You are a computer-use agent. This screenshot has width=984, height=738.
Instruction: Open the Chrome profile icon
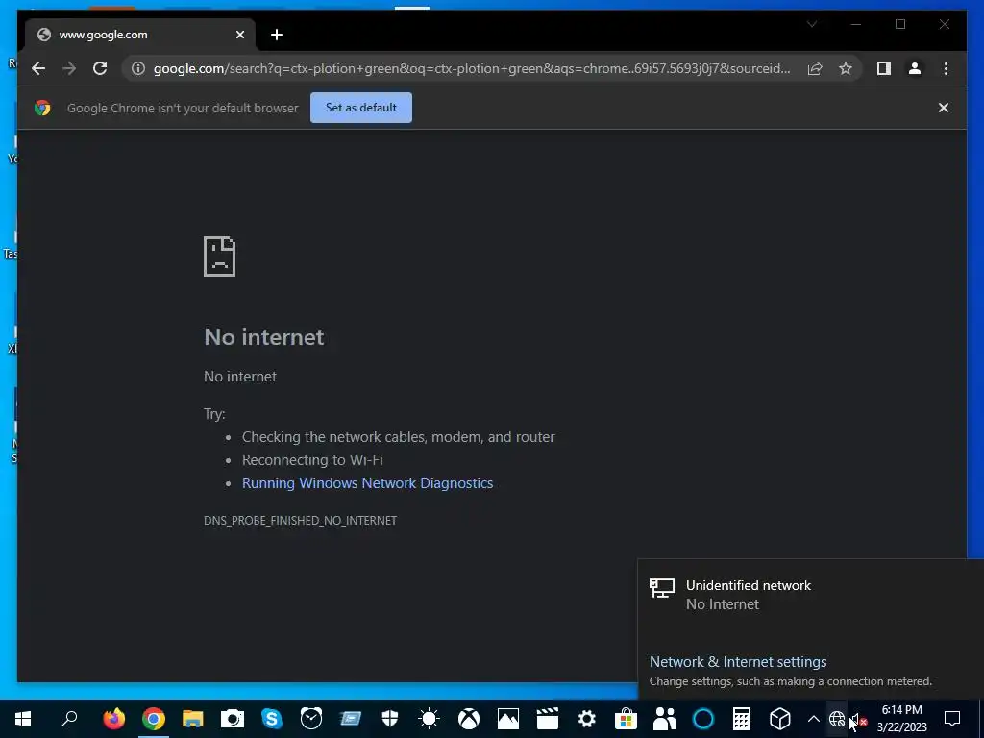click(x=915, y=68)
